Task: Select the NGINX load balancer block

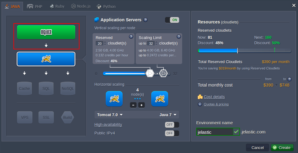Action: point(46,32)
